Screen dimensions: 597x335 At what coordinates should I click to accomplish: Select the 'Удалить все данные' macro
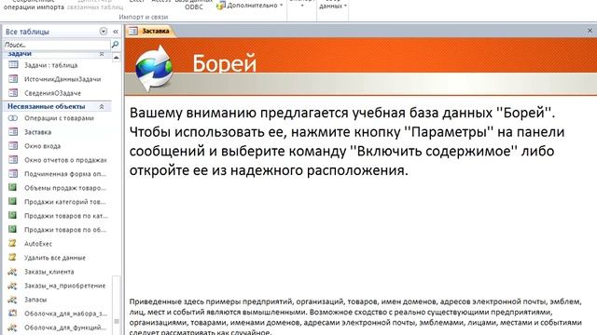point(55,258)
